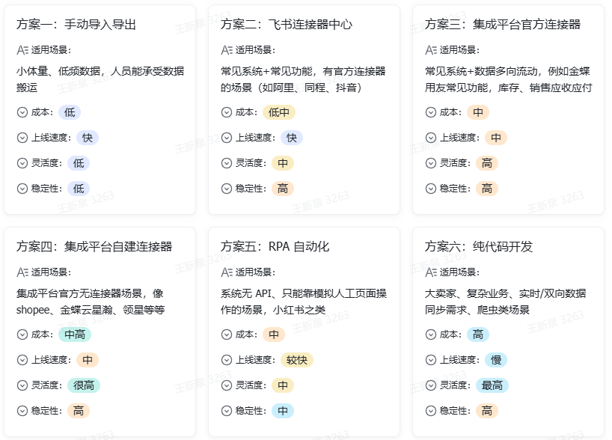Click the 最高 flexibility tag in 方案六
Viewport: 612px width, 440px height.
(x=492, y=385)
